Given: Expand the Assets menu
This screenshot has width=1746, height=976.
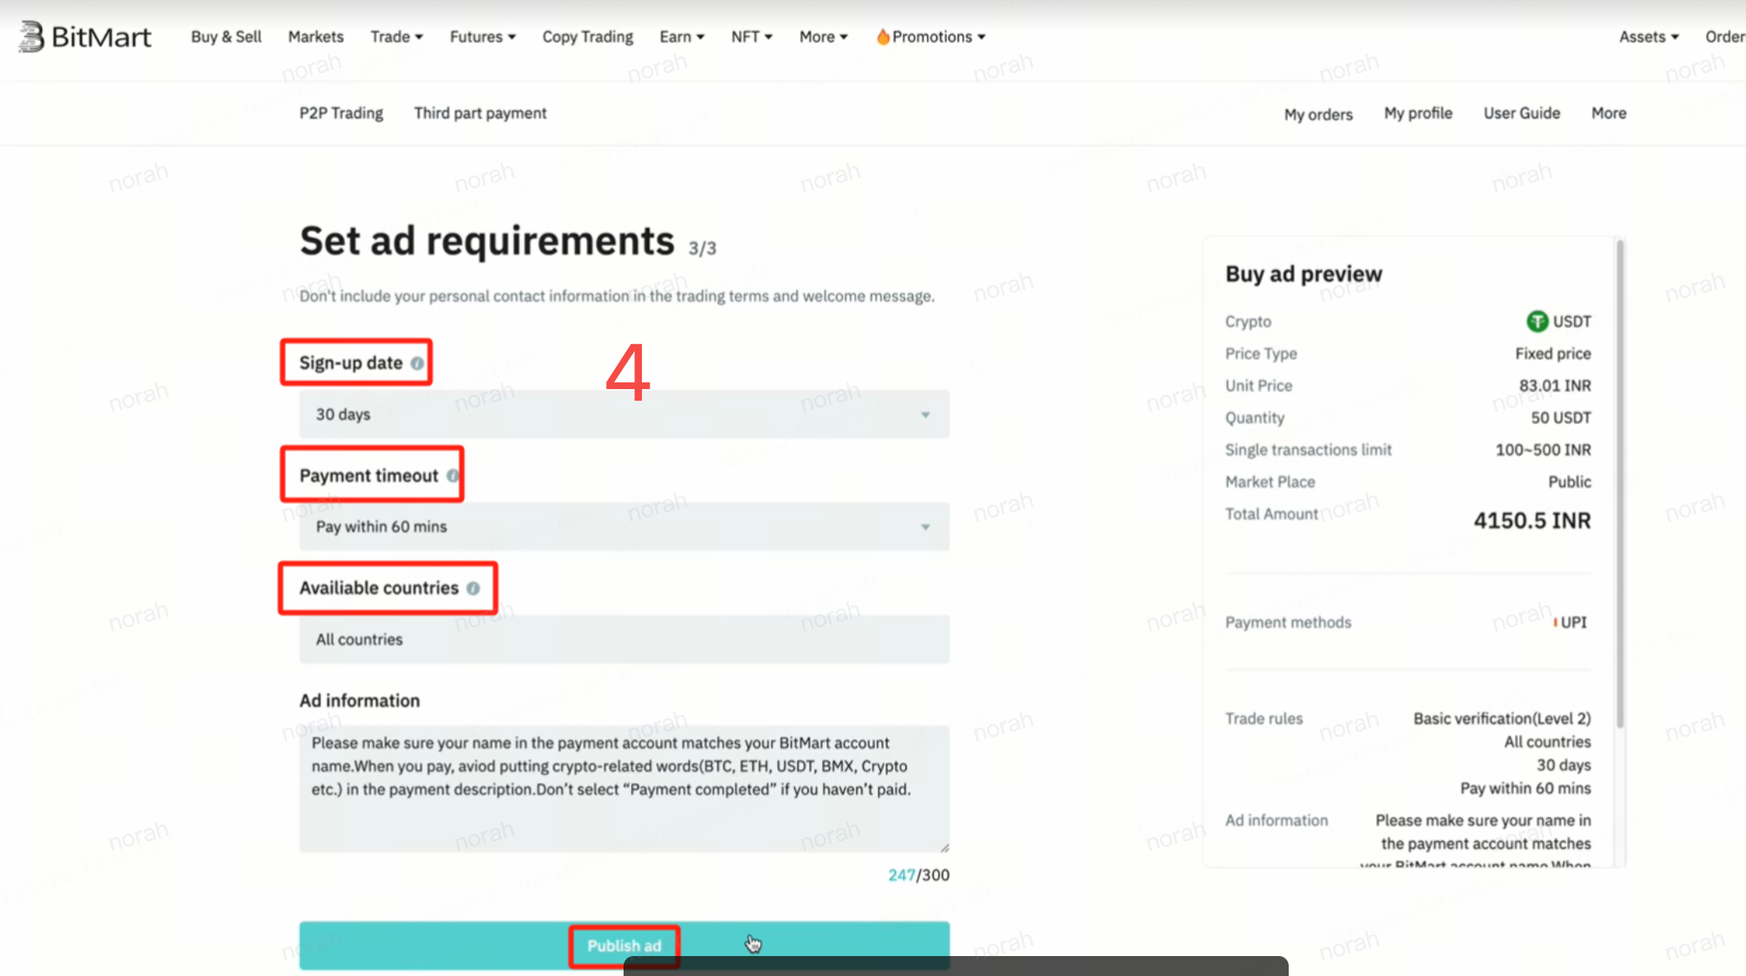Looking at the screenshot, I should [x=1649, y=37].
